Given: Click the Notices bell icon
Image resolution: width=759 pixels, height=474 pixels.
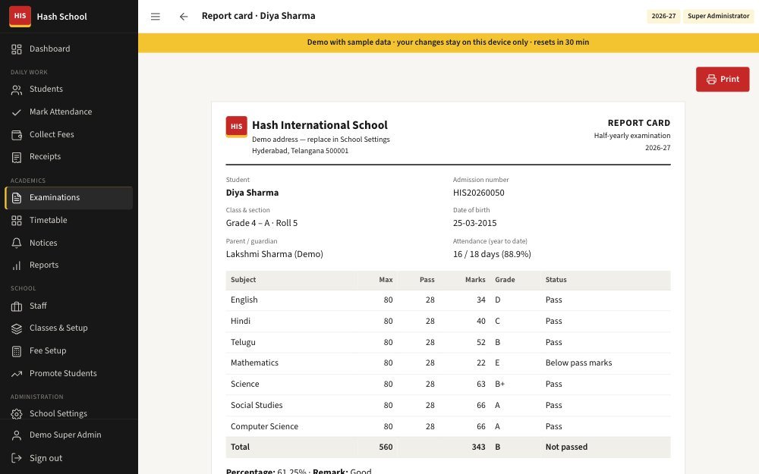Looking at the screenshot, I should click(x=17, y=243).
